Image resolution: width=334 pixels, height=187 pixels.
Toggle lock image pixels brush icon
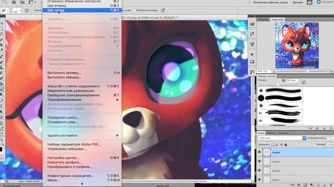277,144
